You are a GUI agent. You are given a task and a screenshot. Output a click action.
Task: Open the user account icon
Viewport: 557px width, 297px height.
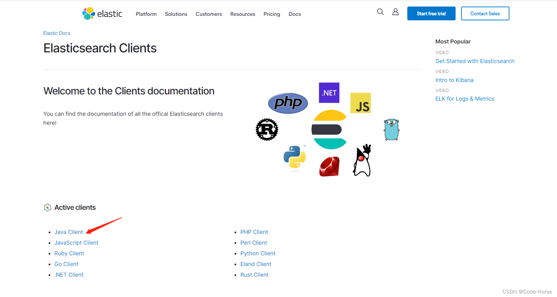coord(396,12)
